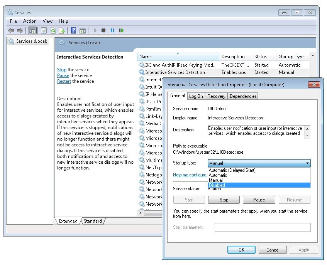Open the blue Help toolbar icon
Image resolution: width=327 pixels, height=265 pixels.
pos(73,30)
